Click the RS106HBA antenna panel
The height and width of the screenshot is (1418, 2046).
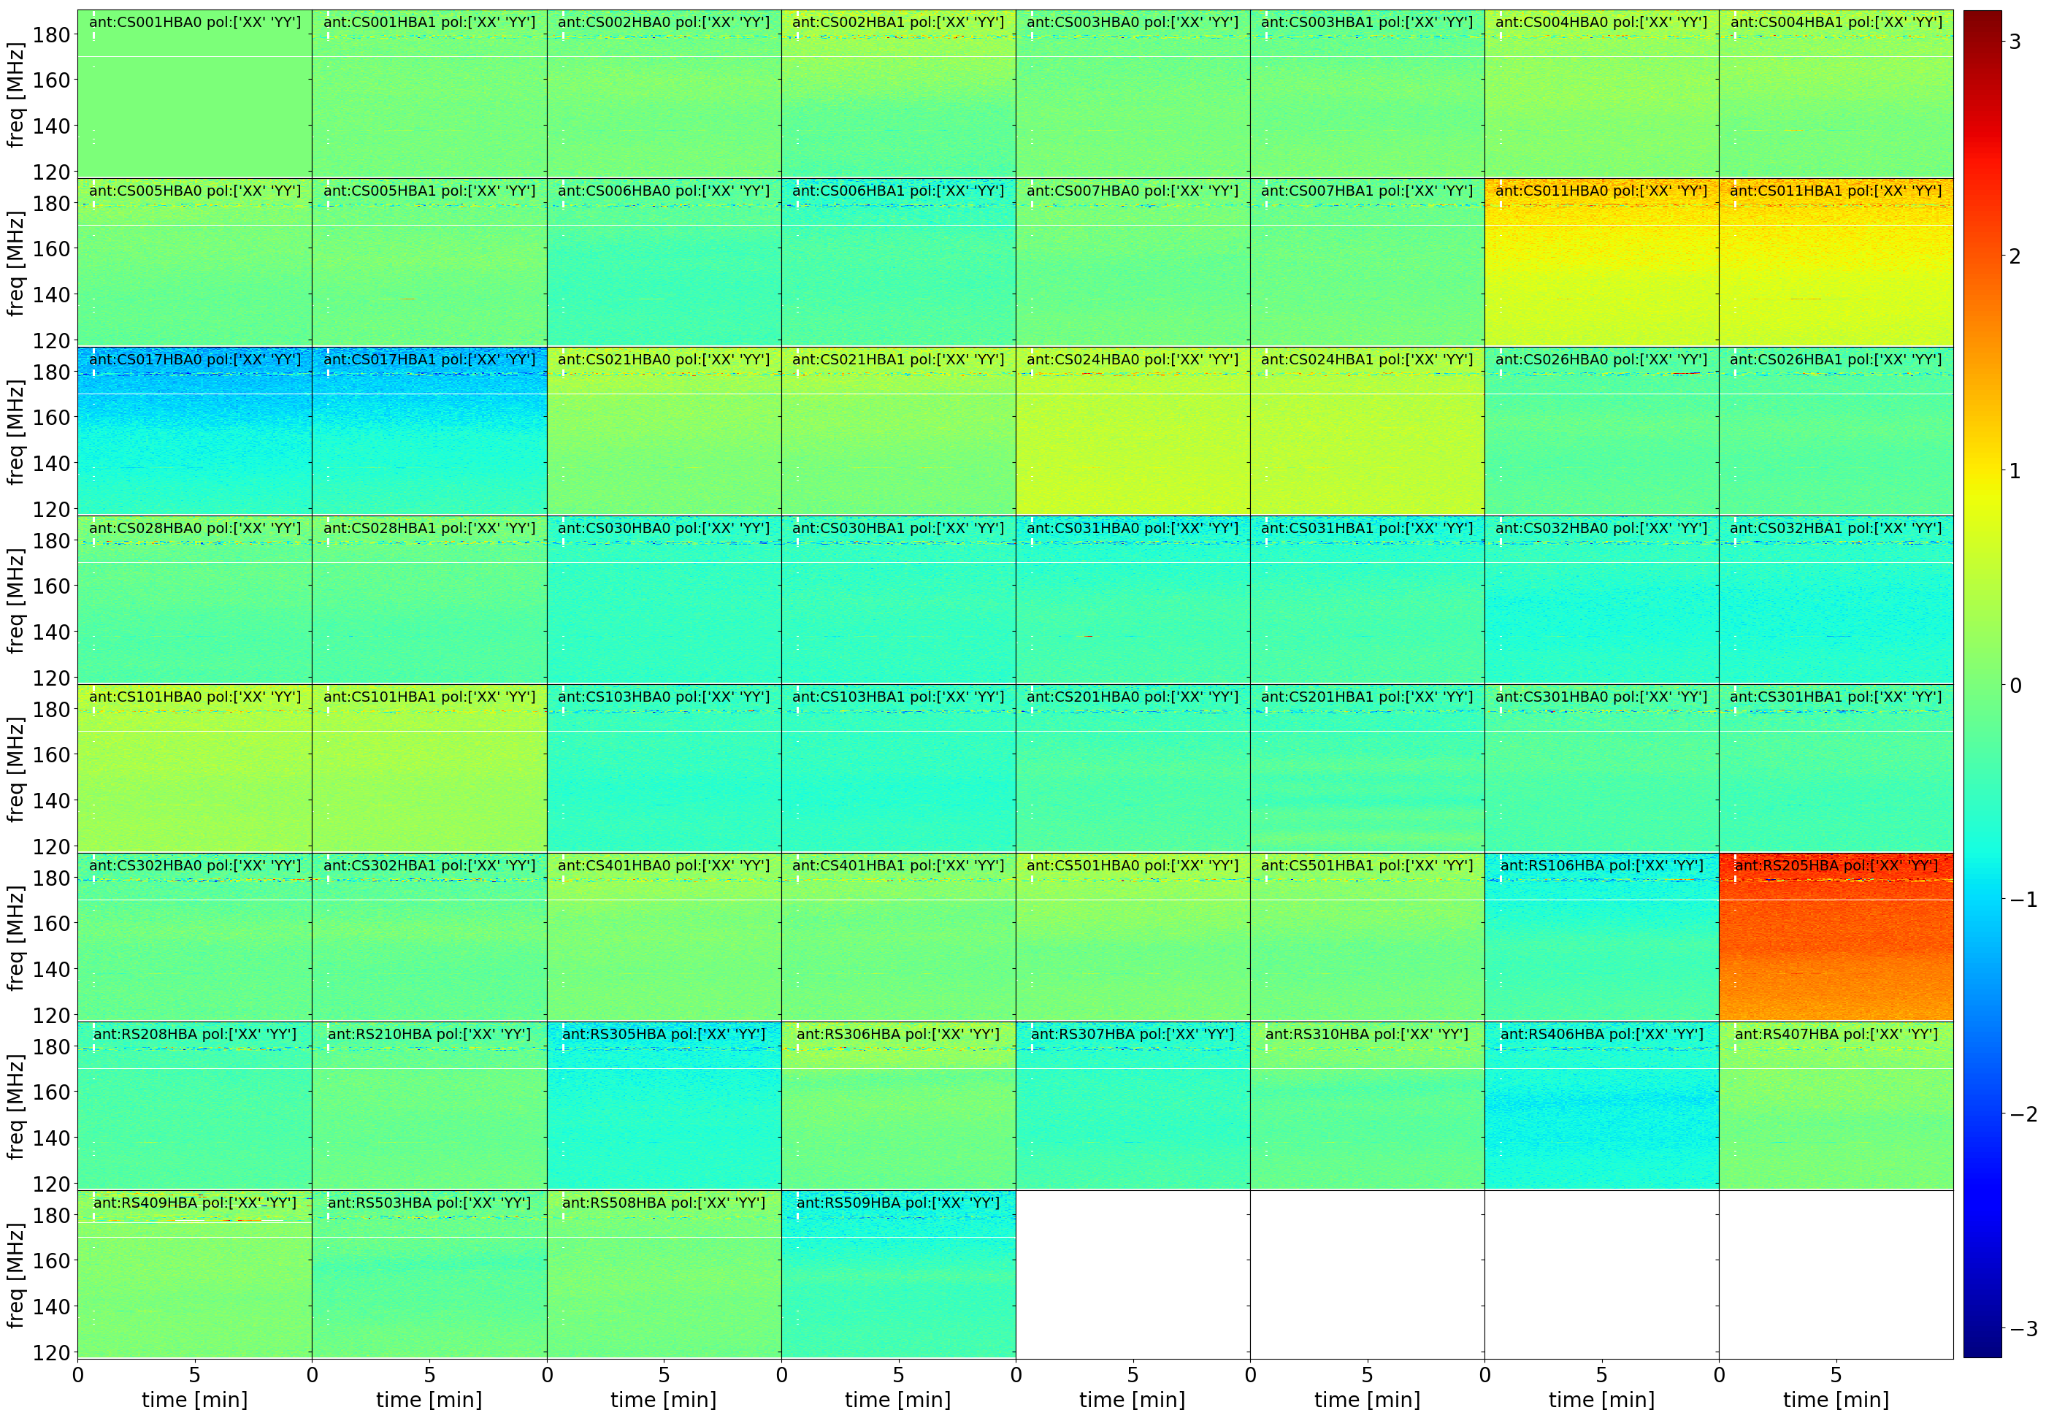click(x=1602, y=936)
